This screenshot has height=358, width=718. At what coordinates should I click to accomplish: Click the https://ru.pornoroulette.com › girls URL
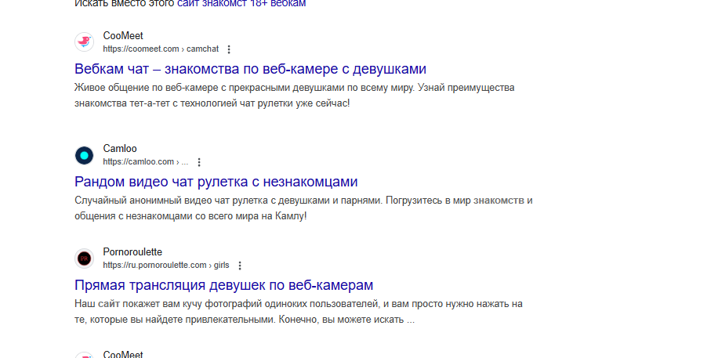(165, 265)
